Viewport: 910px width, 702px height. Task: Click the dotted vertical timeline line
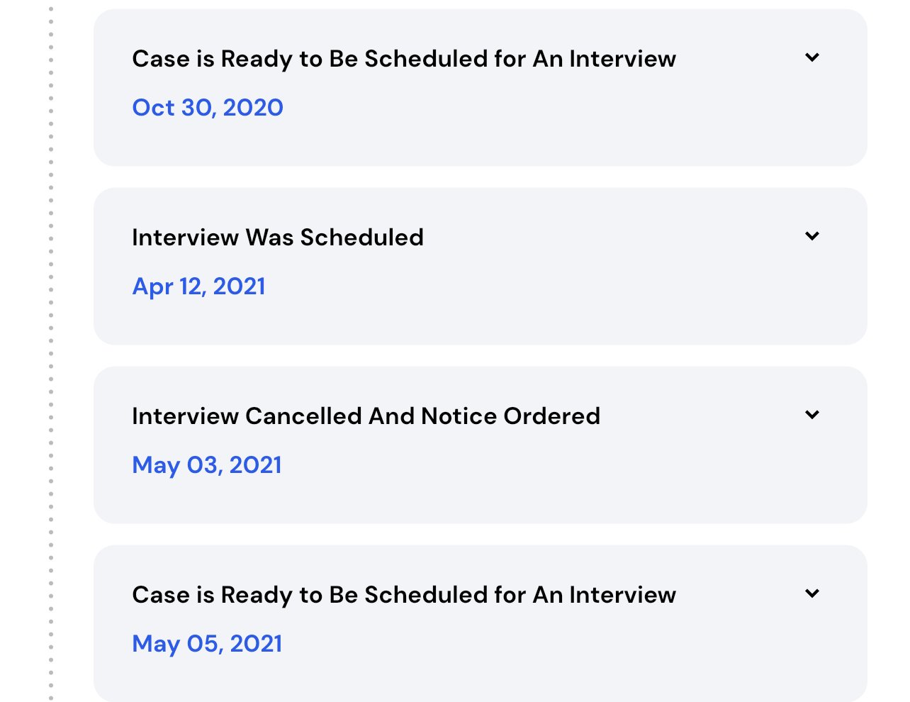click(51, 351)
